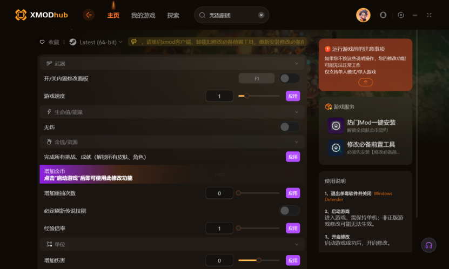Screen dimensions: 449x269
Task: Collapse the orange notice card arrow
Action: pyautogui.click(x=365, y=83)
